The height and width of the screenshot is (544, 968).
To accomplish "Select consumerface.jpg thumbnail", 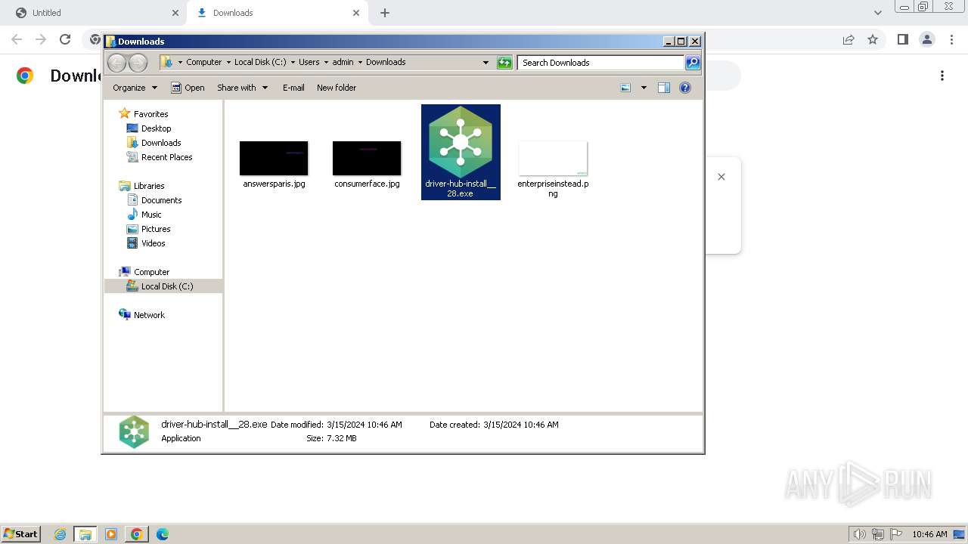I will (367, 158).
